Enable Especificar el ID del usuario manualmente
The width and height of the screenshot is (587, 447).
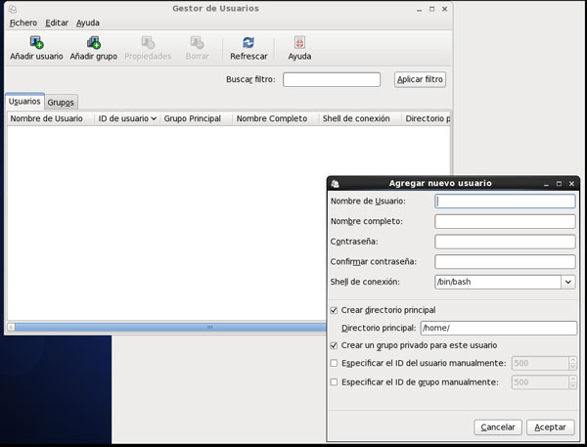(334, 363)
